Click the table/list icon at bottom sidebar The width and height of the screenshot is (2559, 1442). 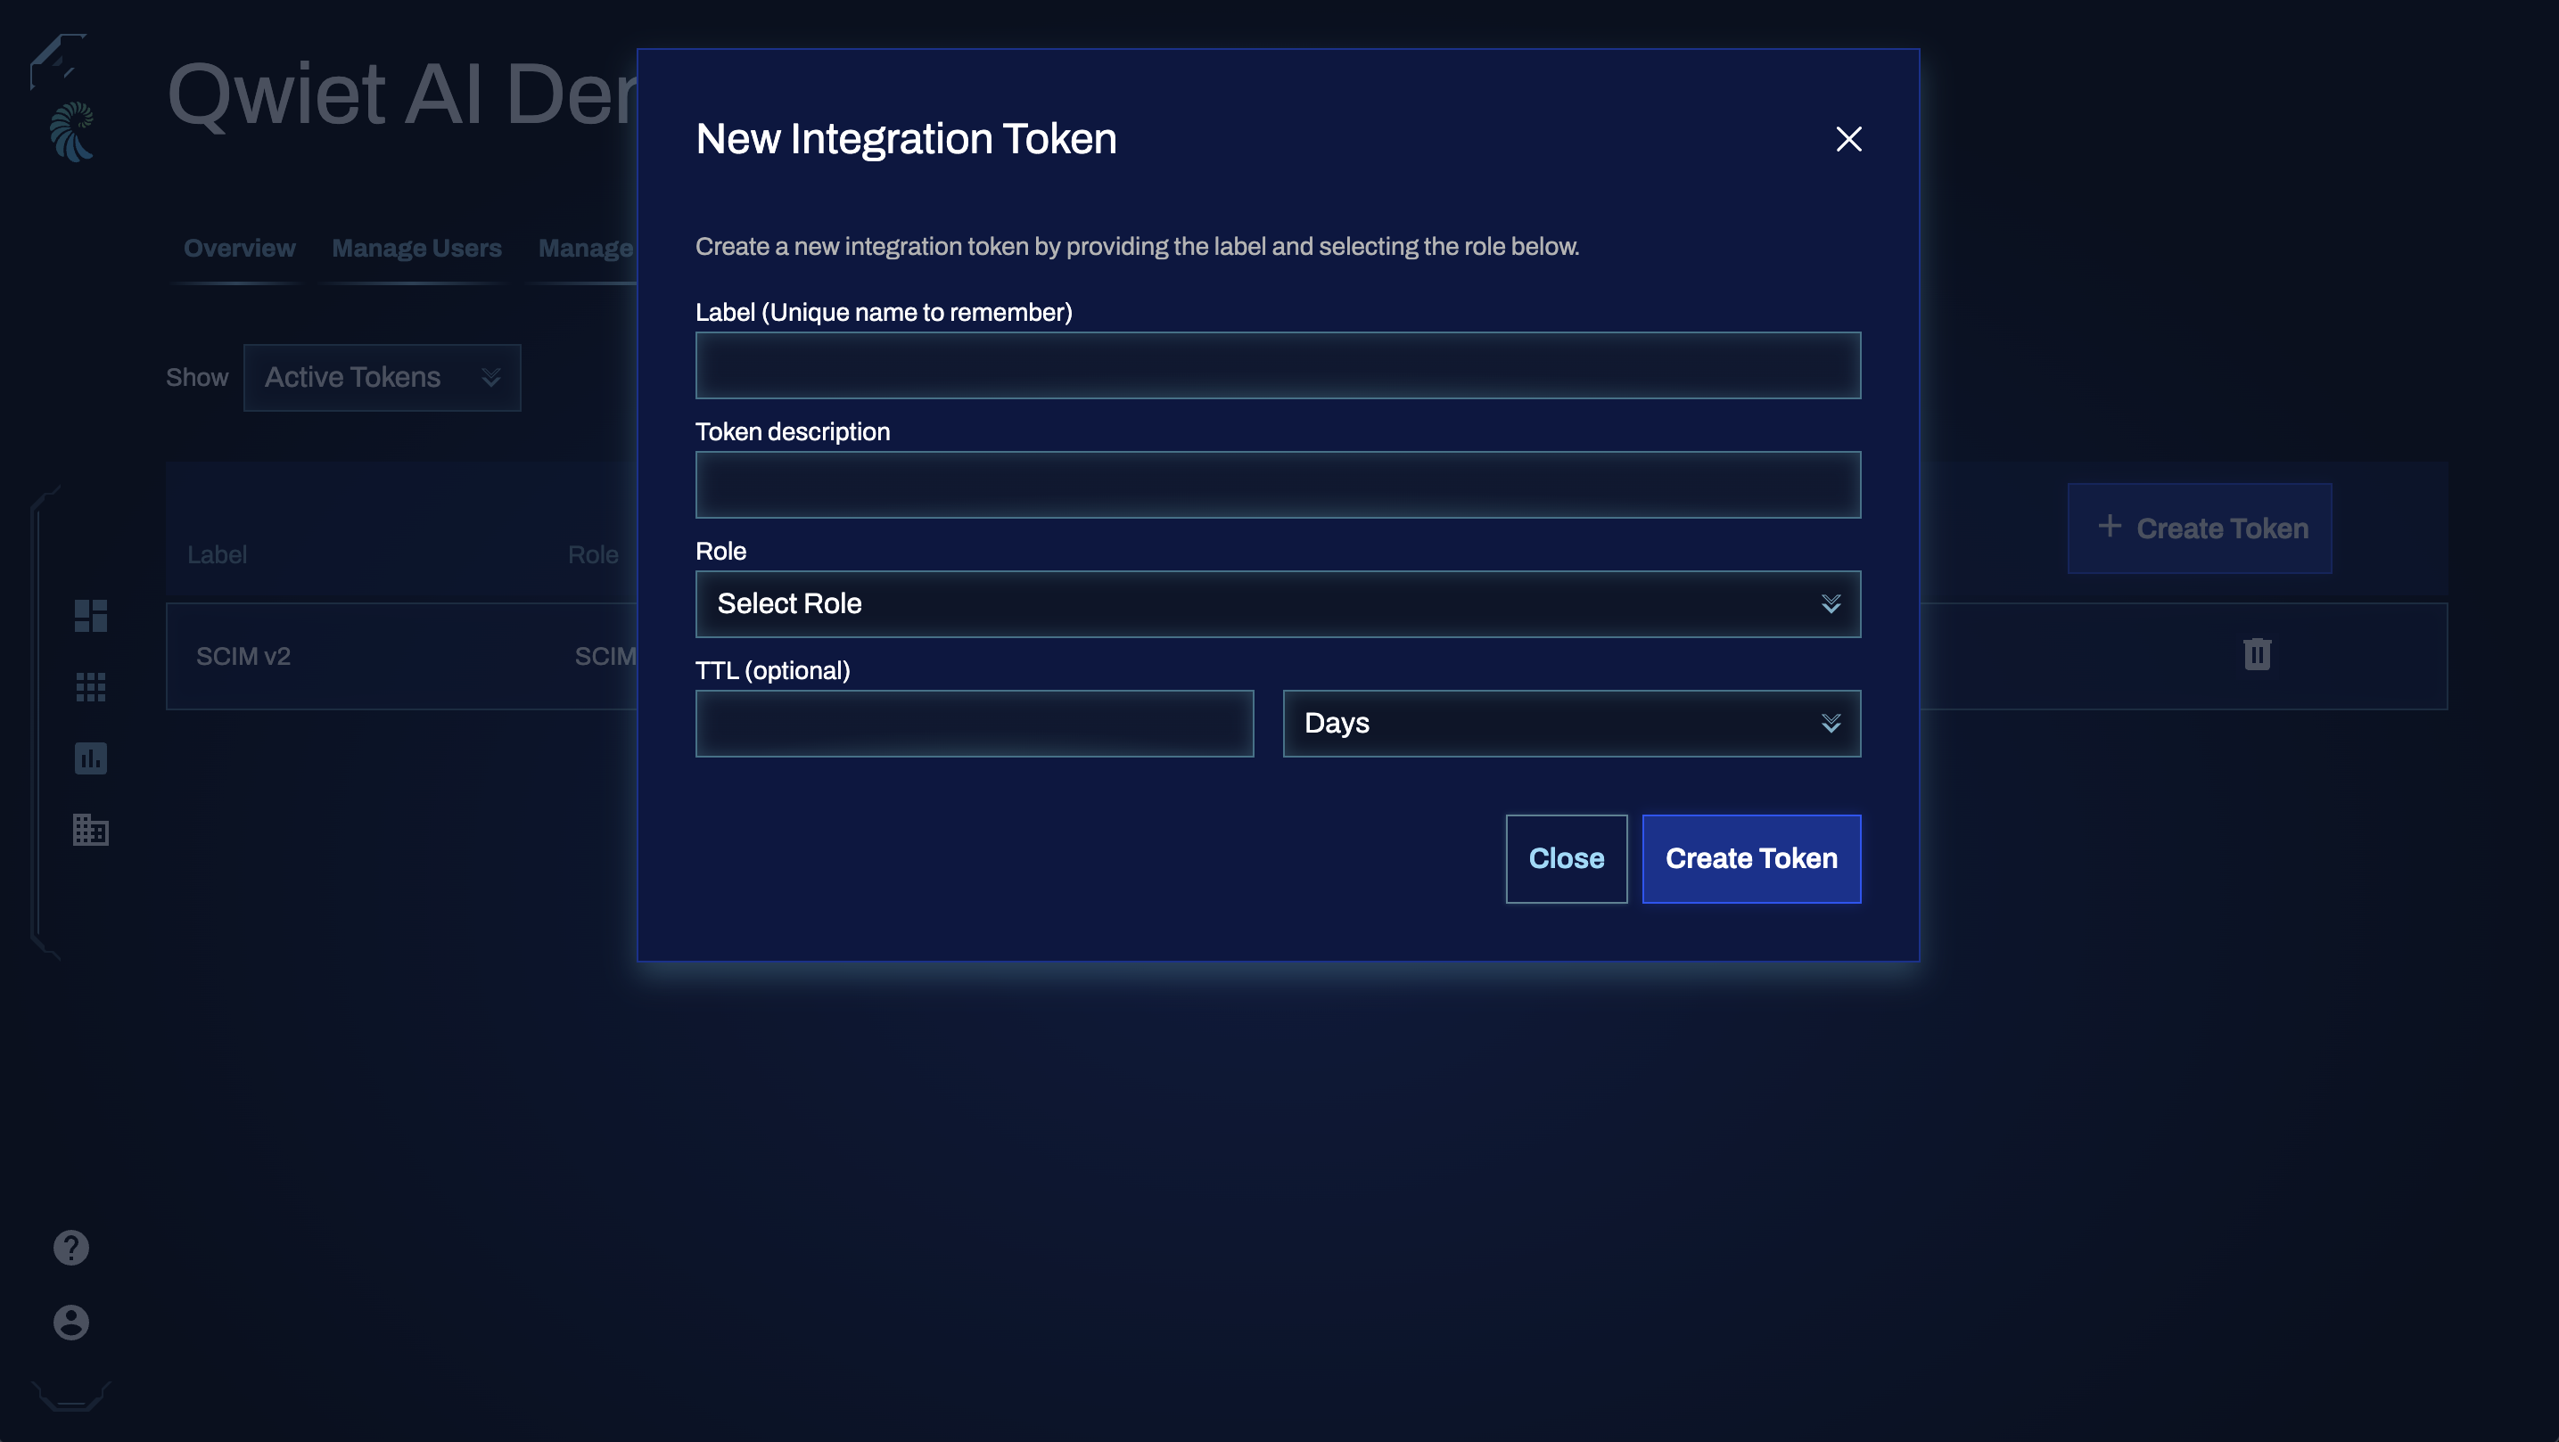tap(90, 829)
